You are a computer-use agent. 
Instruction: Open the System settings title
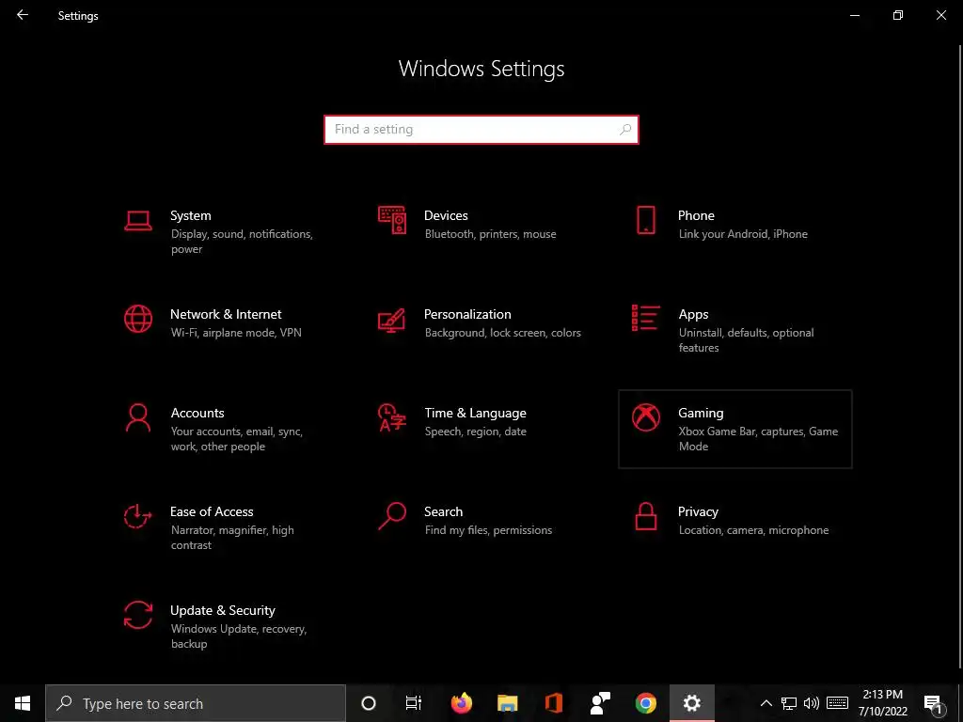190,215
